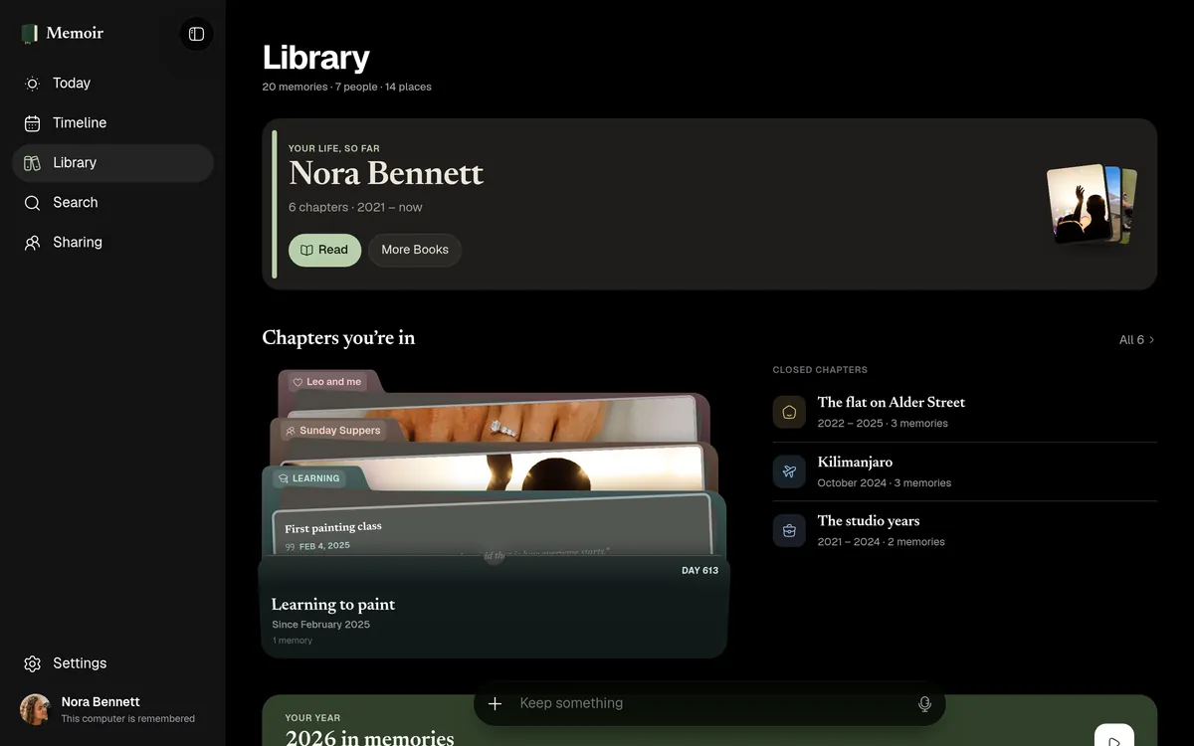
Task: Open The studio years chapter title
Action: (869, 521)
